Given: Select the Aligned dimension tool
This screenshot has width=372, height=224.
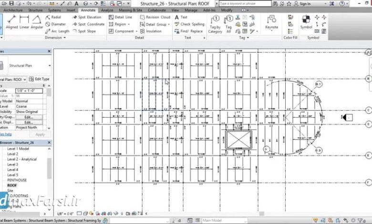Looking at the screenshot, I should (11, 22).
